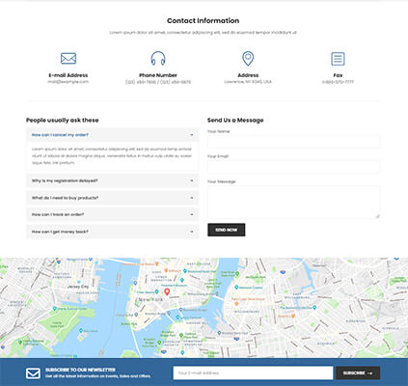Click the Address location pin icon
The width and height of the screenshot is (408, 386).
tap(248, 58)
